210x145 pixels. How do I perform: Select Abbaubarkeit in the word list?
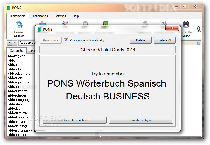click(x=19, y=74)
